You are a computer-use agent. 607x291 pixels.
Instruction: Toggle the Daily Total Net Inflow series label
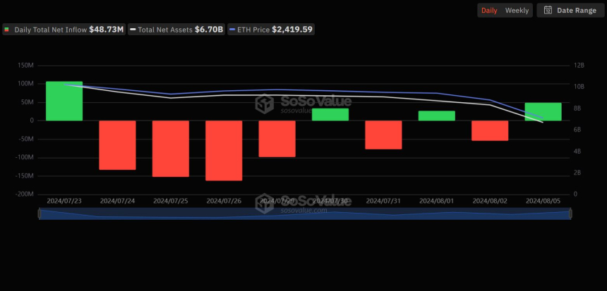coord(49,30)
